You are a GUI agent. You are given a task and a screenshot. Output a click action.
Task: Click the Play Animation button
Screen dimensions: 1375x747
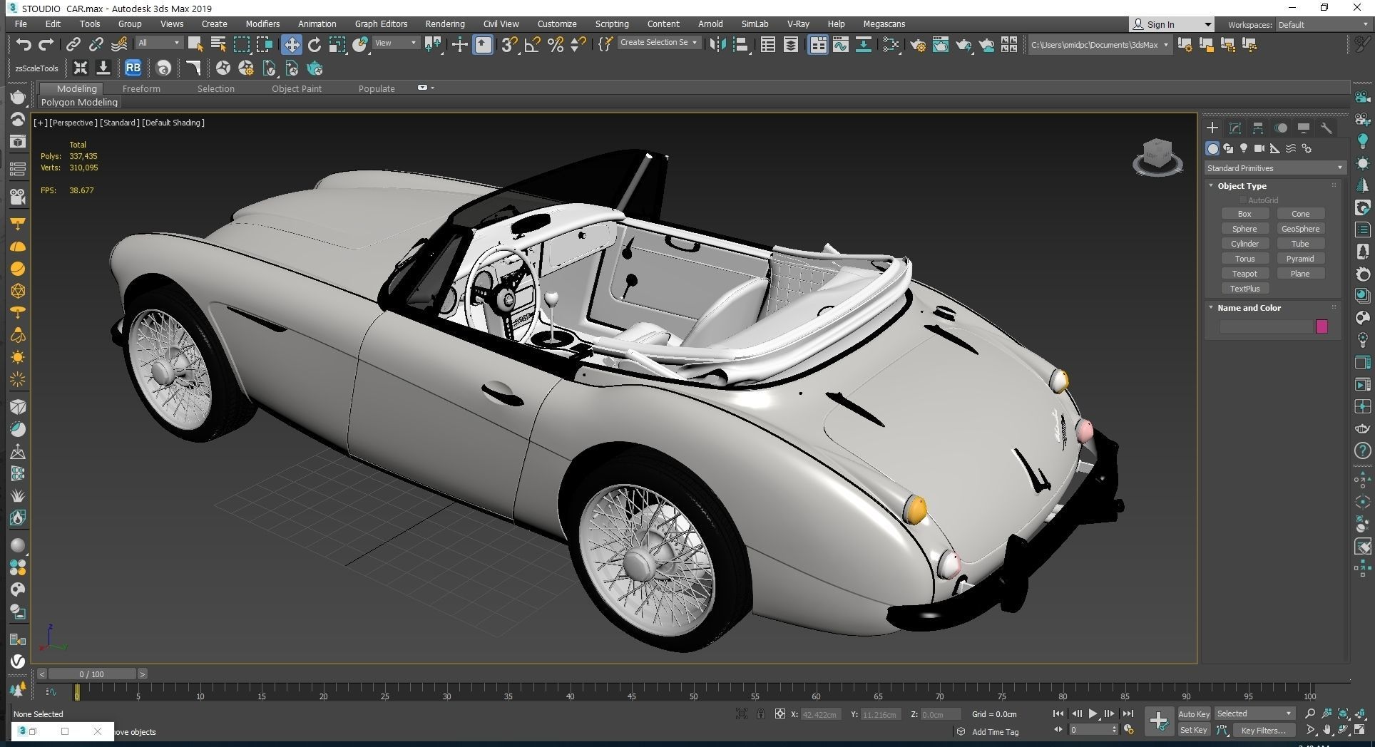click(1093, 713)
